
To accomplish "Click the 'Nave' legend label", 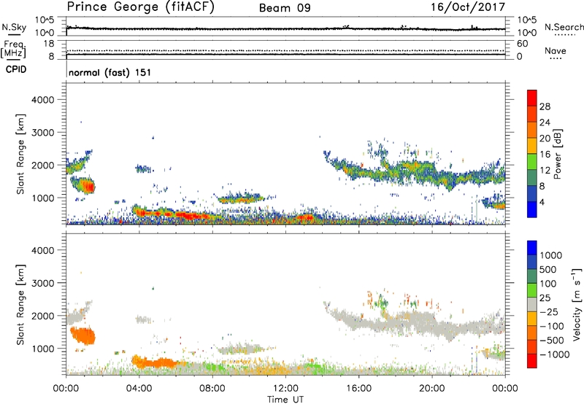I will coord(555,51).
